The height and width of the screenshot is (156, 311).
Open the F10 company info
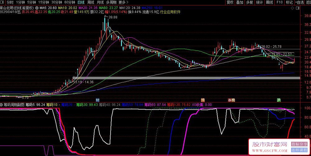click(279, 2)
